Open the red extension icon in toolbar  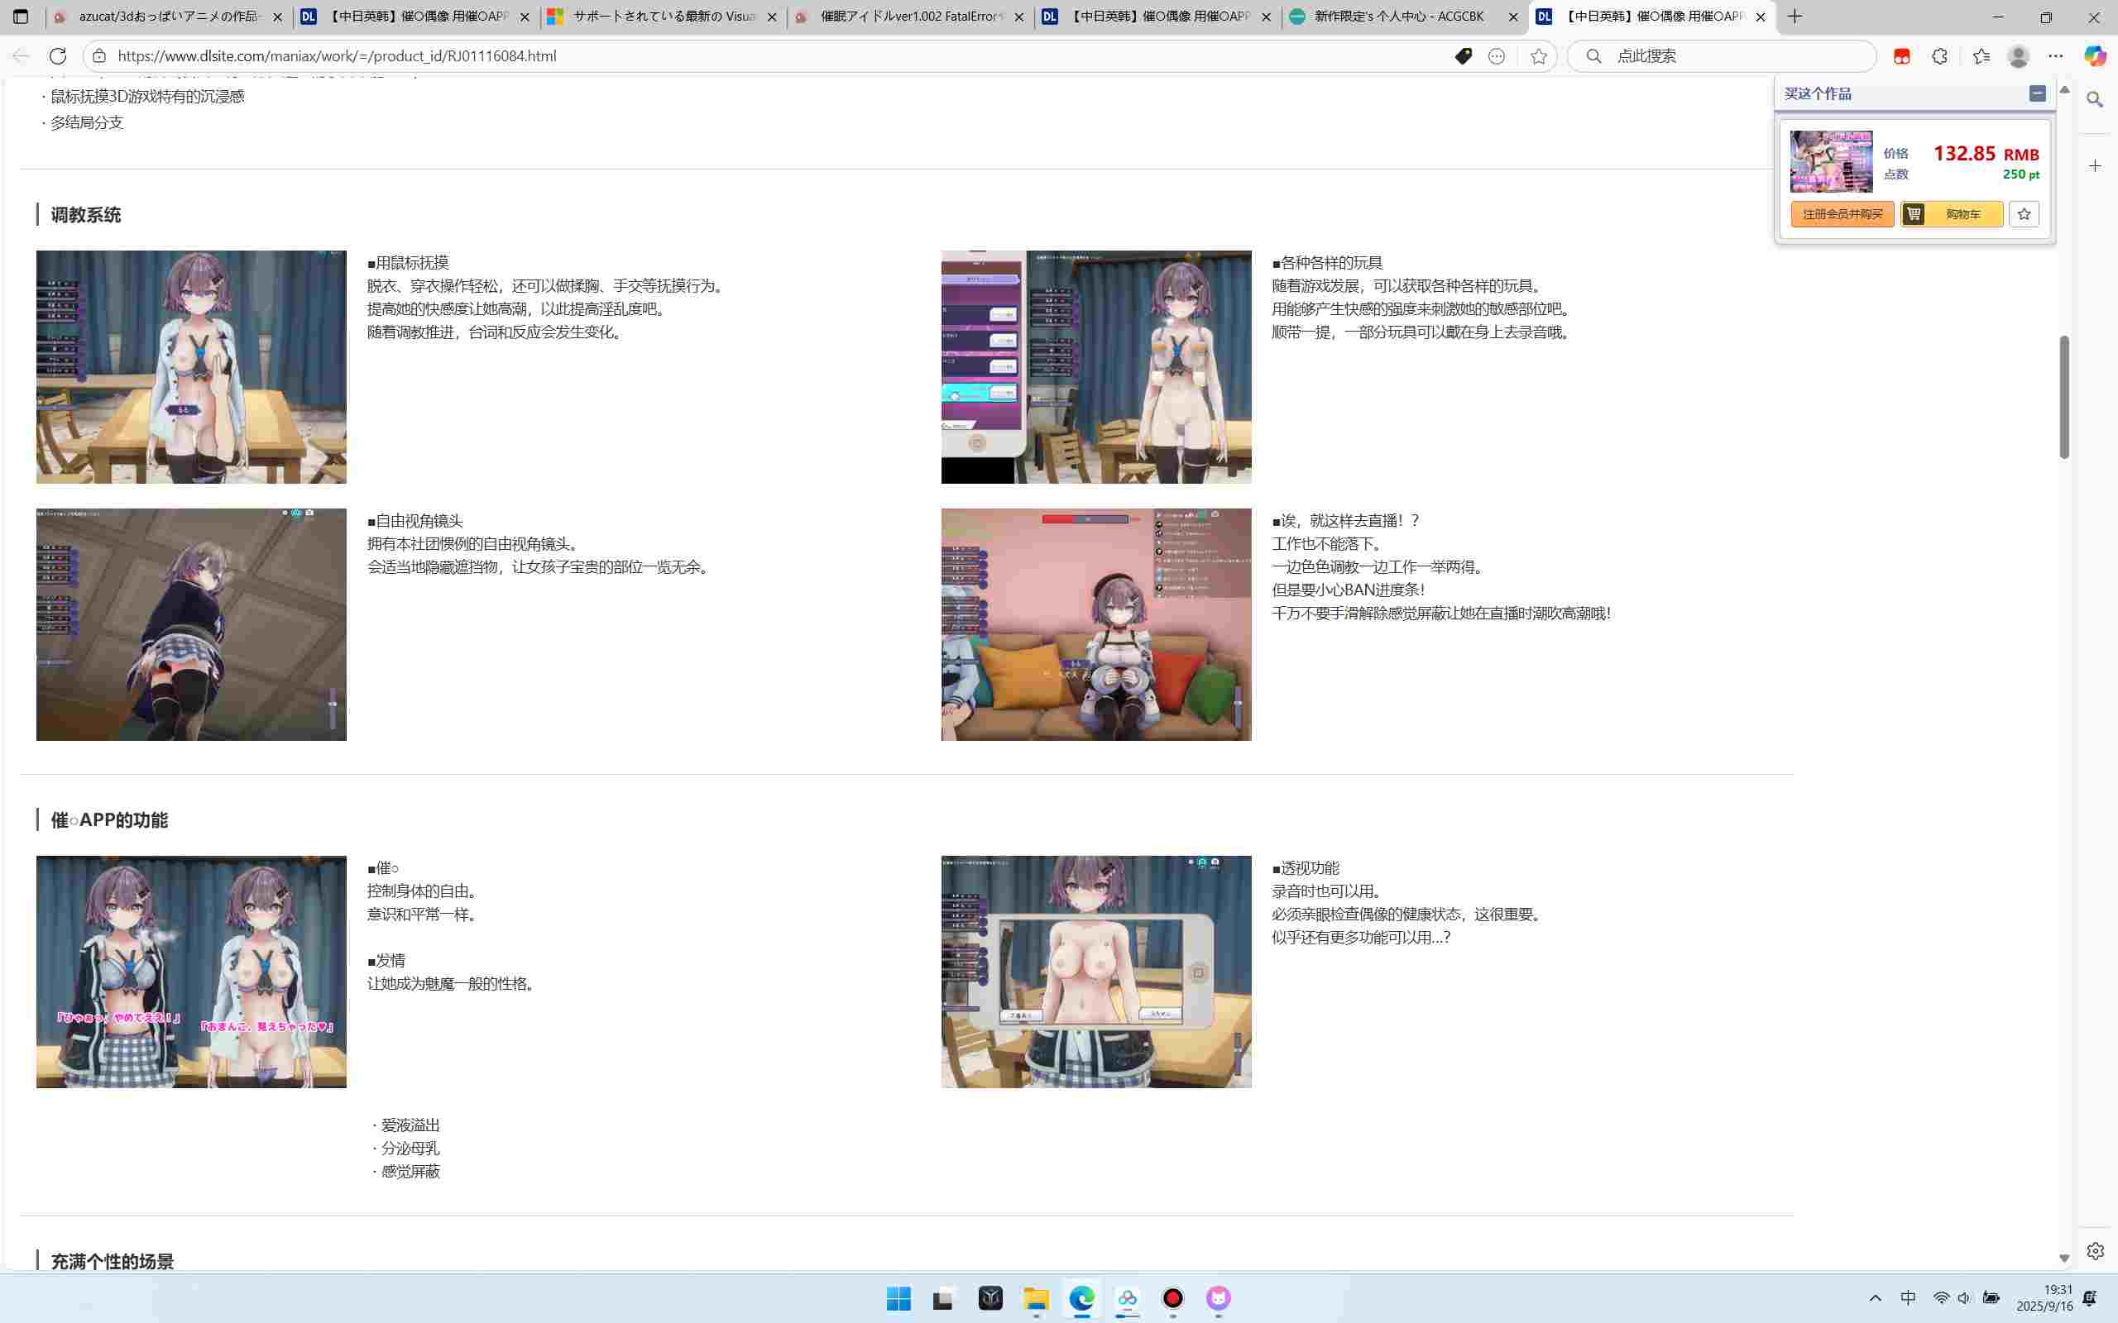click(x=1902, y=56)
